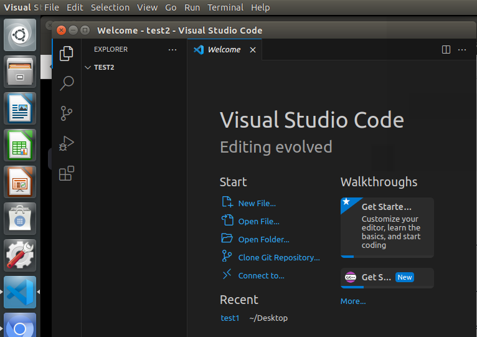This screenshot has width=477, height=337.
Task: Click the Open Folder... link
Action: 264,240
